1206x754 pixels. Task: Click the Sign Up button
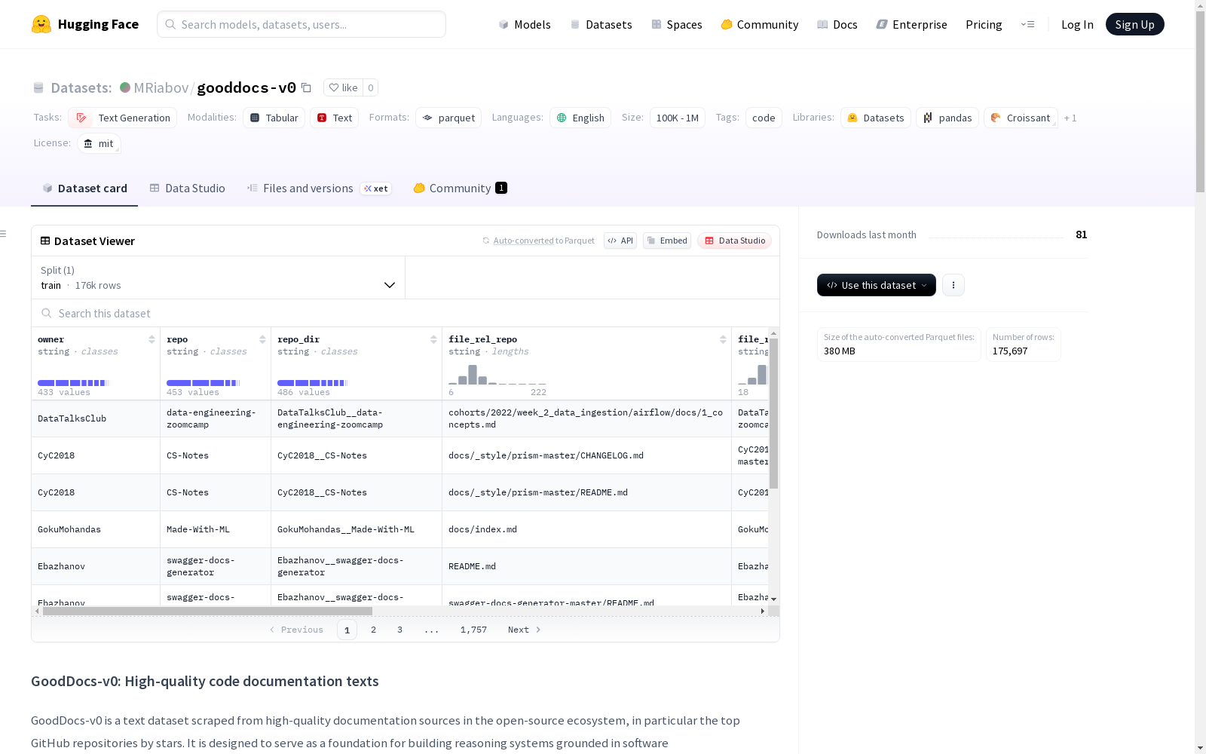1134,24
